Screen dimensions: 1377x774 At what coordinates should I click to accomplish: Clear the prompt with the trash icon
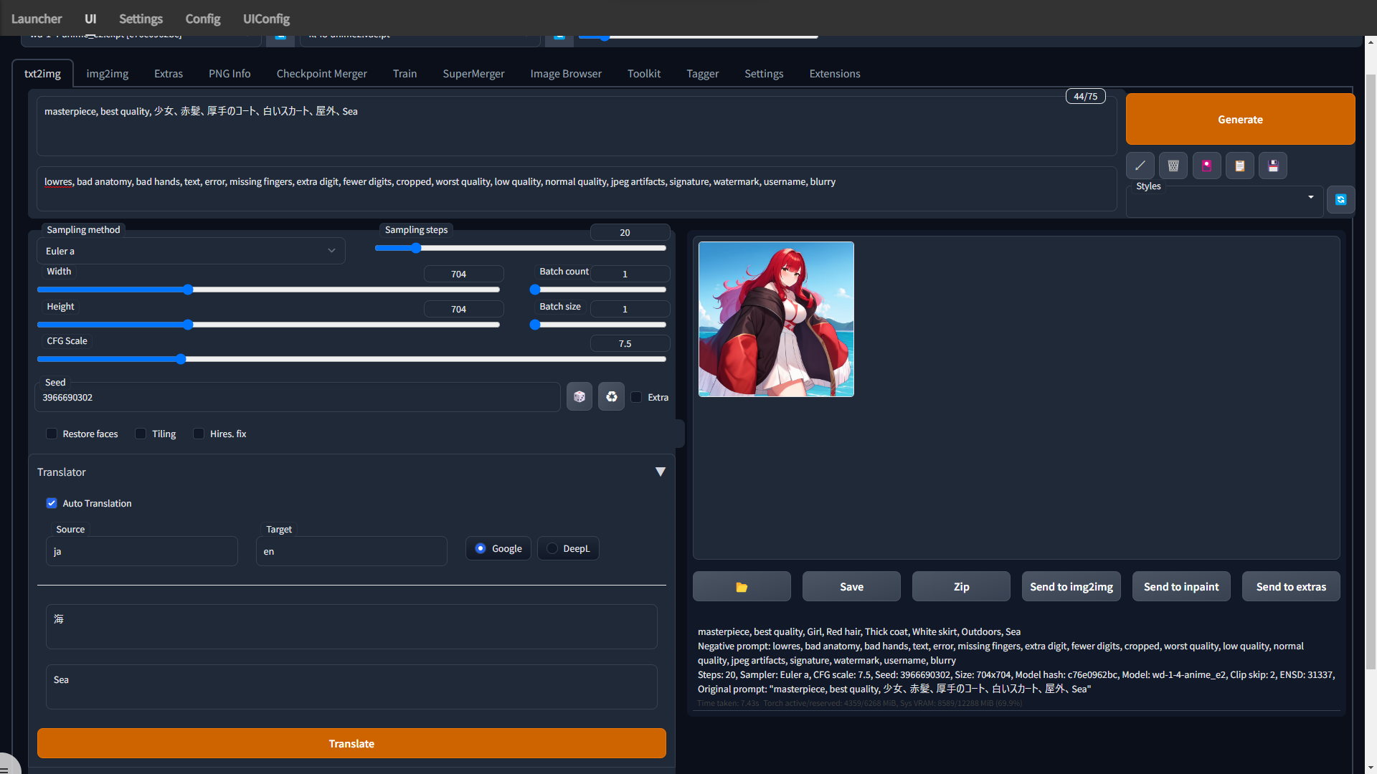pyautogui.click(x=1173, y=166)
